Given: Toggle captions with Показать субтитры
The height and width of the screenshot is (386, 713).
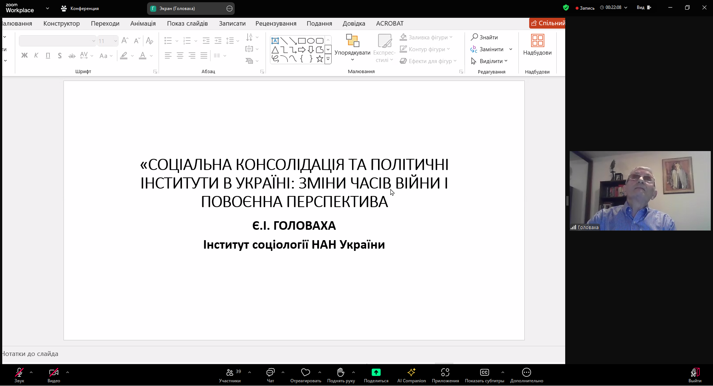Looking at the screenshot, I should tap(485, 375).
